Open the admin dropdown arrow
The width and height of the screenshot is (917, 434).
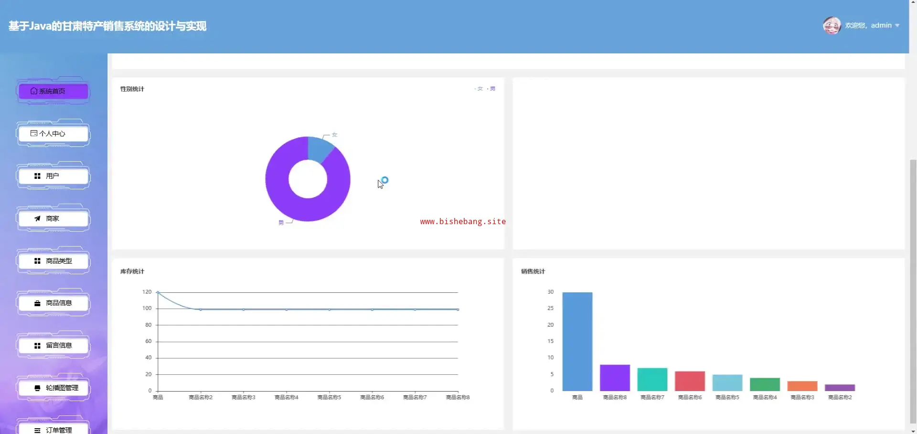(x=897, y=26)
